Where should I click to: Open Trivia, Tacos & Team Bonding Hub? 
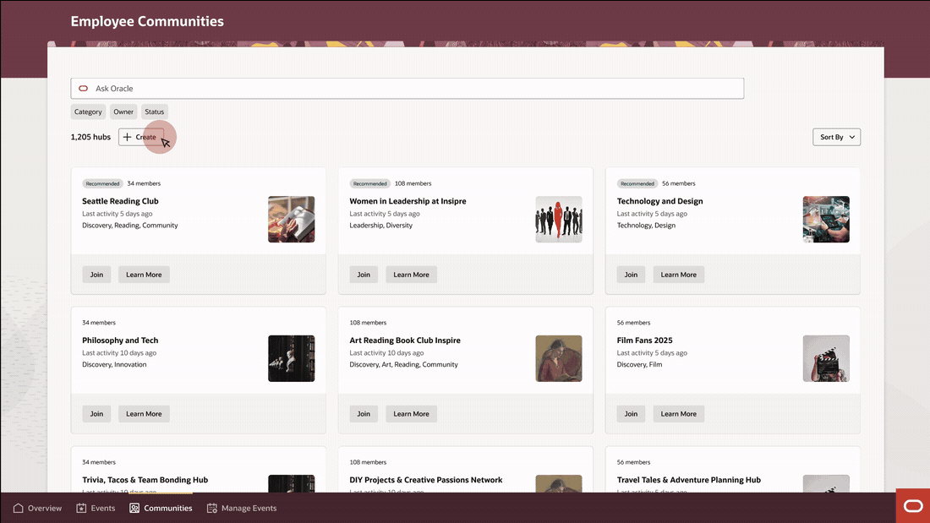145,480
